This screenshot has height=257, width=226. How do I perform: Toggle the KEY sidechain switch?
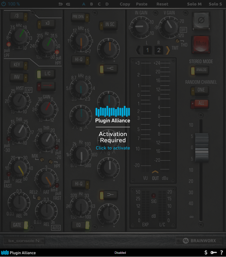point(19,65)
